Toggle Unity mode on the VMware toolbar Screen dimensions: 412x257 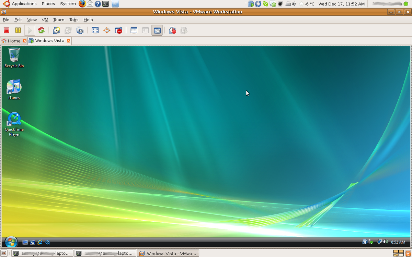coord(118,30)
